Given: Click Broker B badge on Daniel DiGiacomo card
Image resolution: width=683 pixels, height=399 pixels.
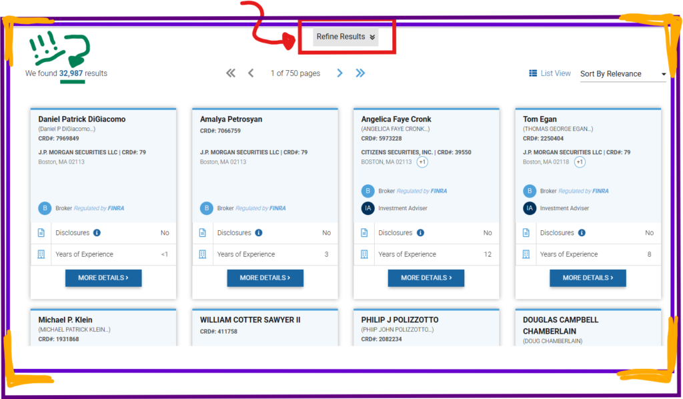Looking at the screenshot, I should pyautogui.click(x=45, y=208).
